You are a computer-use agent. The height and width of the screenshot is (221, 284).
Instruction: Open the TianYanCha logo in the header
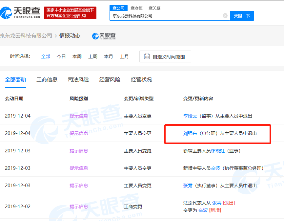pos(20,13)
